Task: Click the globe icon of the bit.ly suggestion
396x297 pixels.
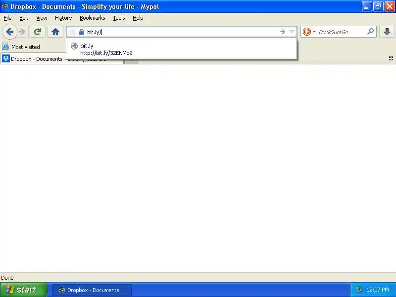Action: [x=74, y=46]
